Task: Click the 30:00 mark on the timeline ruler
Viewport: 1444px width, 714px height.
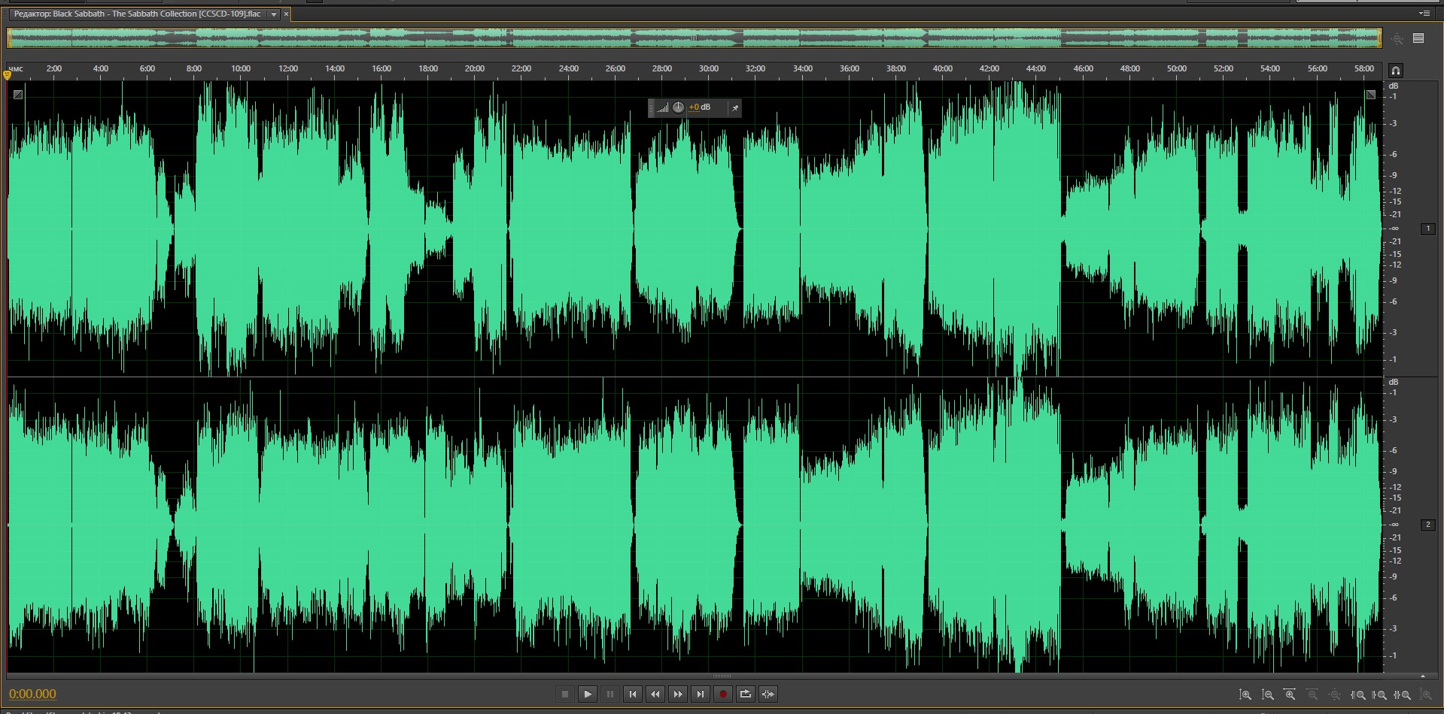Action: pos(708,69)
